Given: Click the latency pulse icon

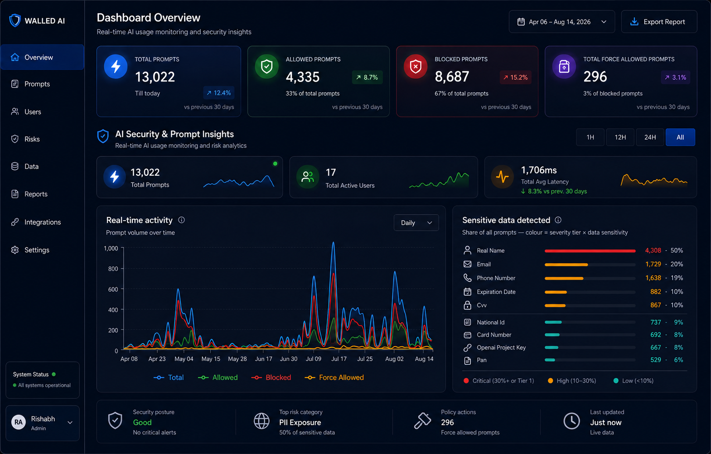Looking at the screenshot, I should 502,177.
